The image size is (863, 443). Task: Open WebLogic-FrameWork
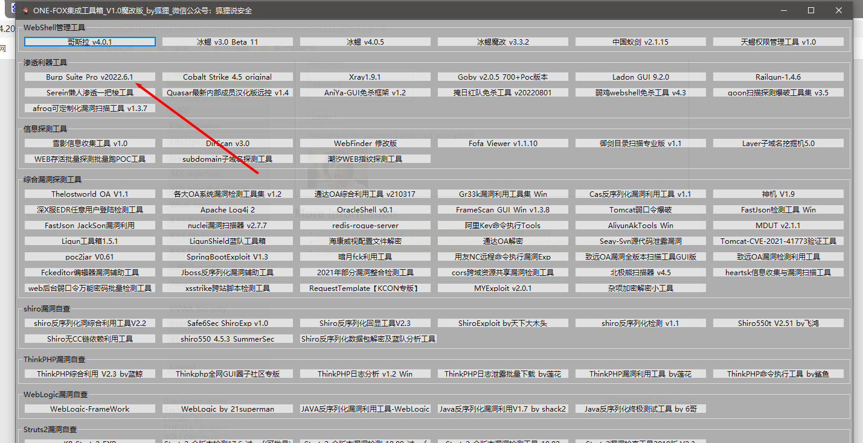point(90,409)
